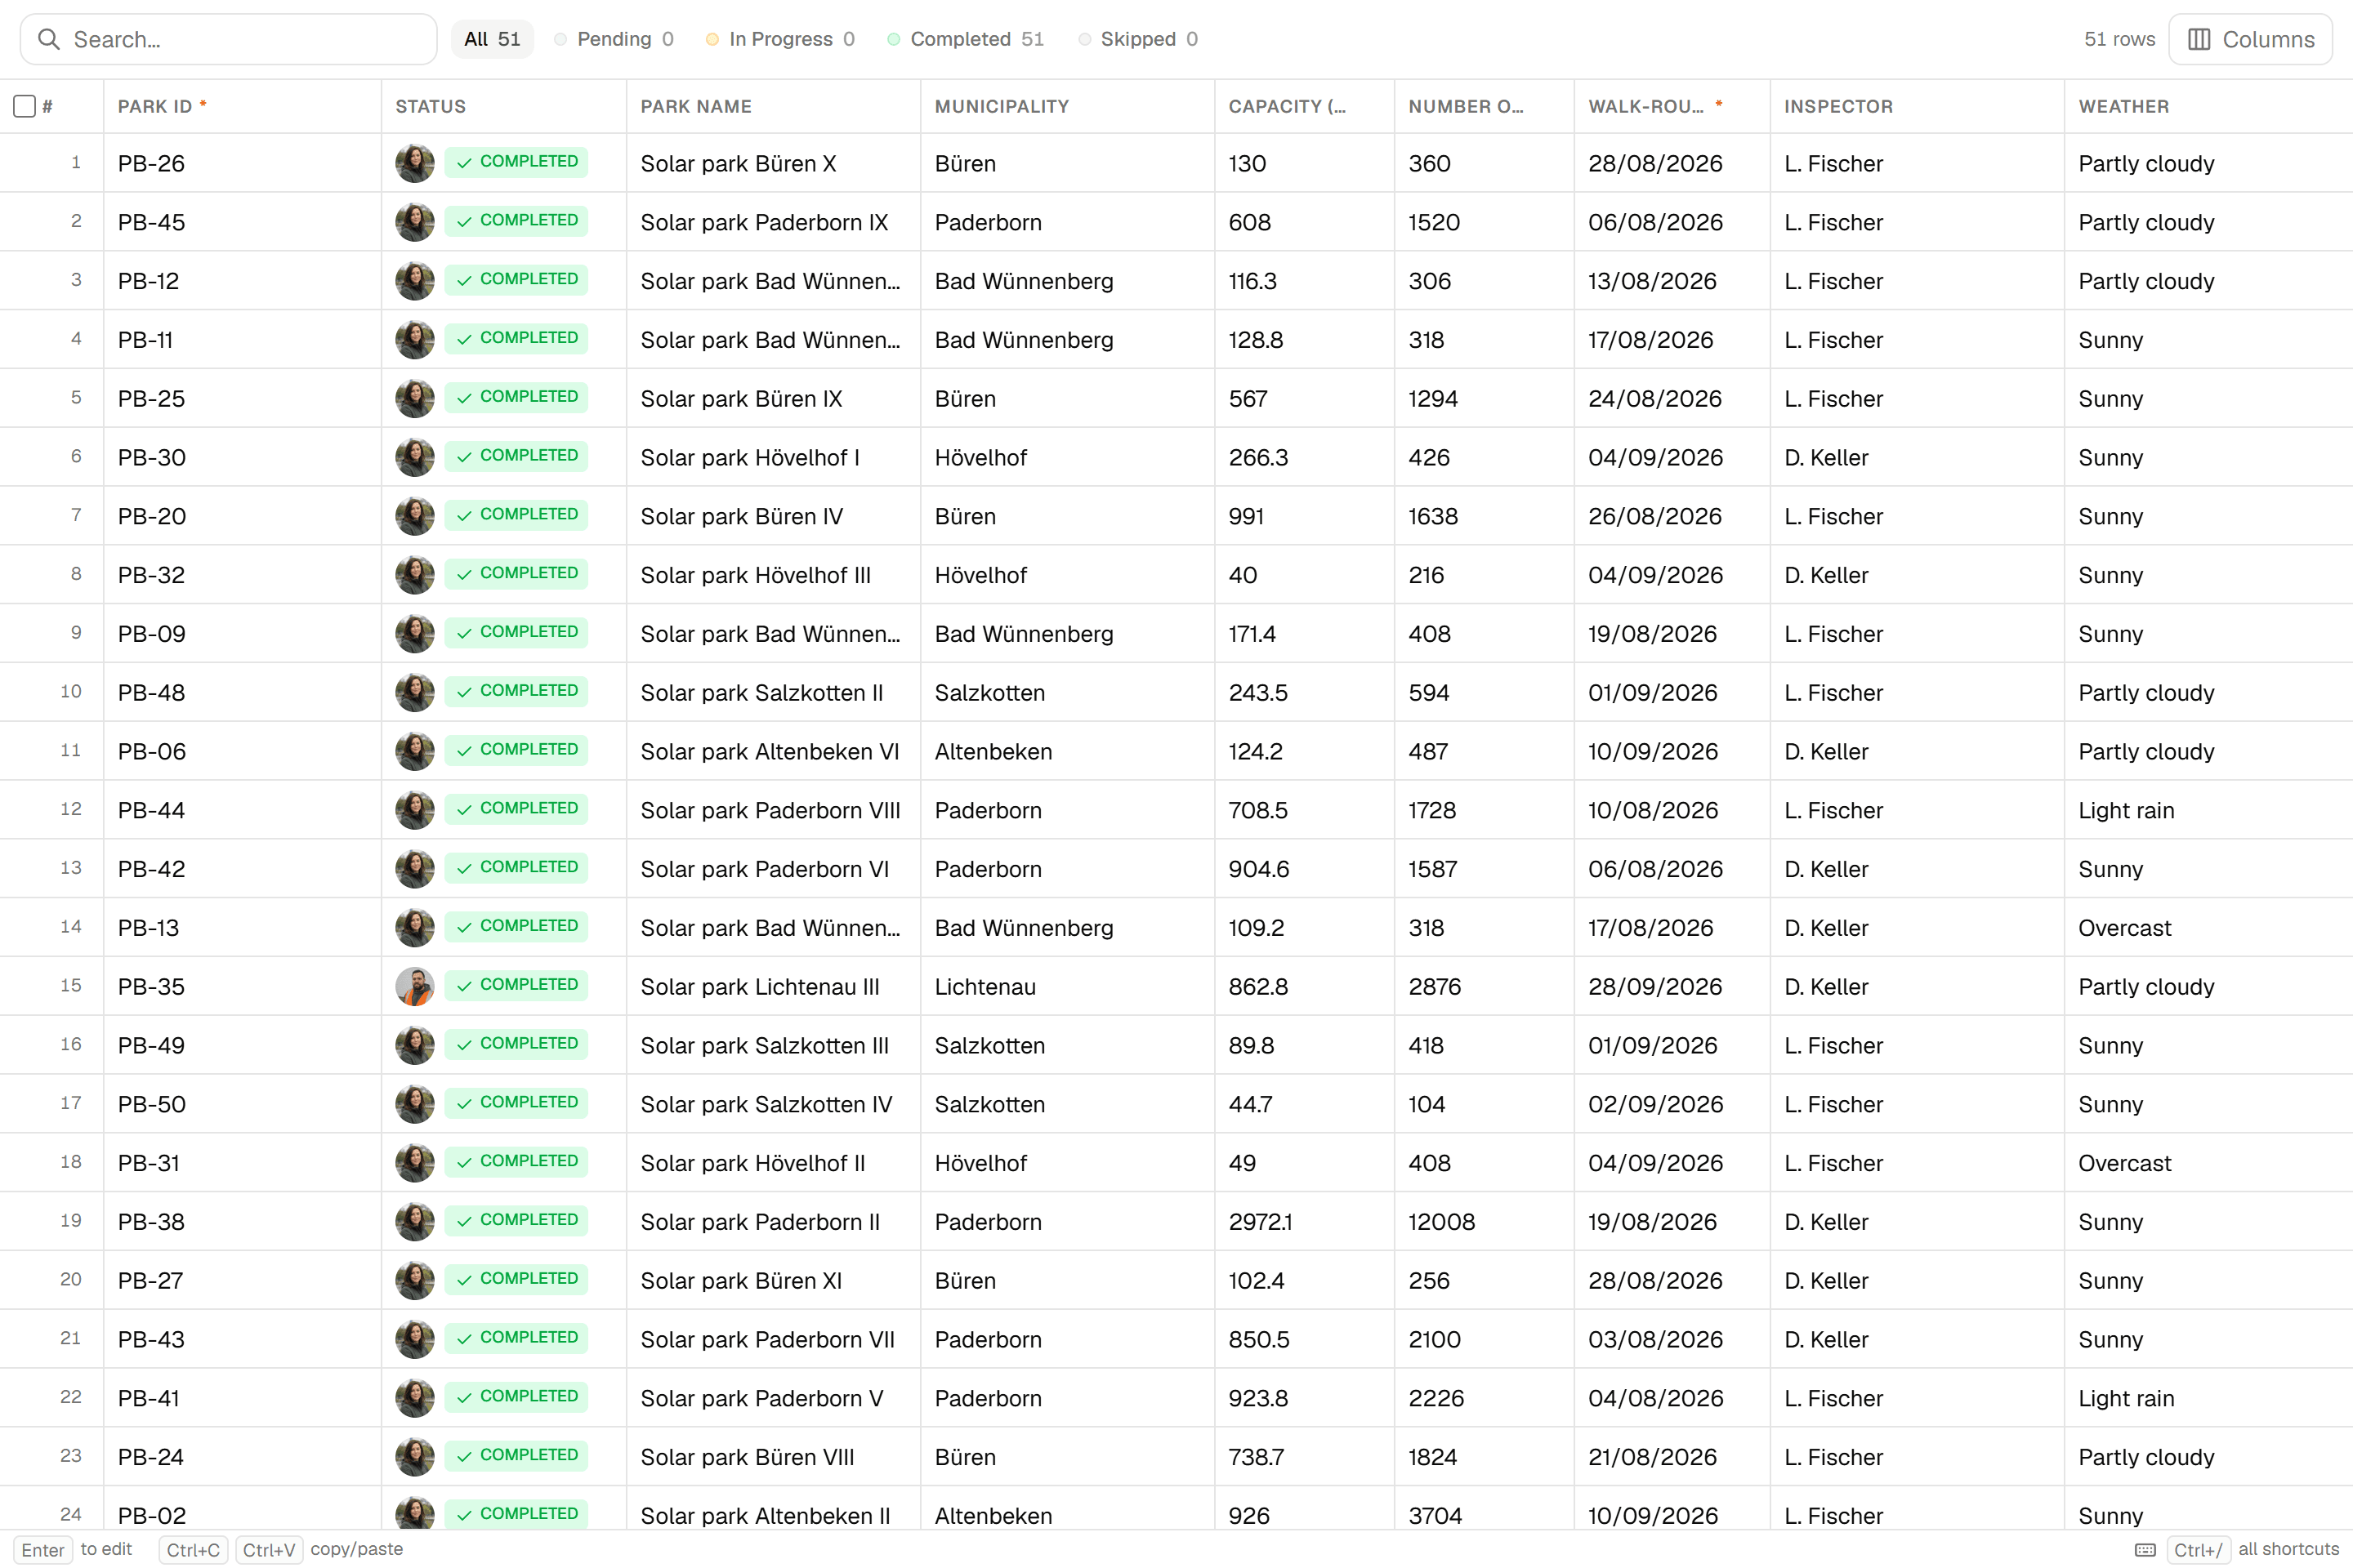The width and height of the screenshot is (2353, 1568).
Task: Click the COMPLETED badge for PB-30
Action: click(516, 456)
